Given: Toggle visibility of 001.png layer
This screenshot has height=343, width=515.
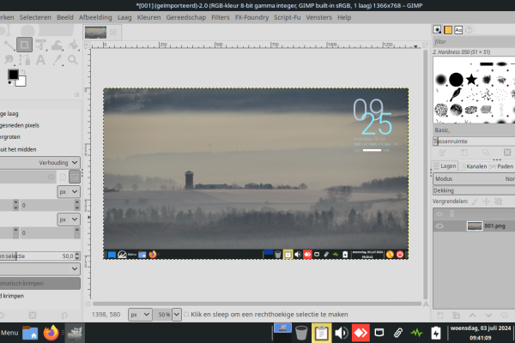Looking at the screenshot, I should (439, 226).
